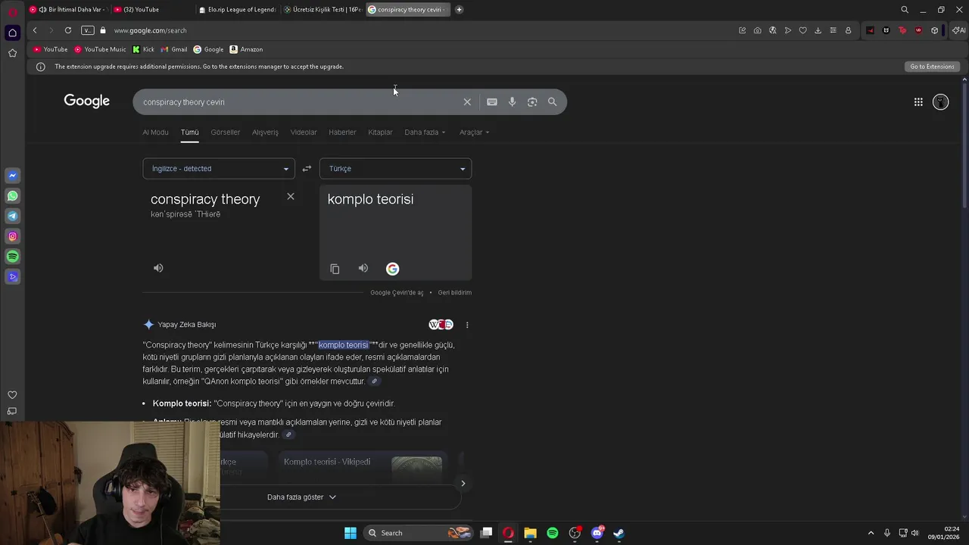
Task: Submit search using the magnifier icon
Action: [553, 102]
